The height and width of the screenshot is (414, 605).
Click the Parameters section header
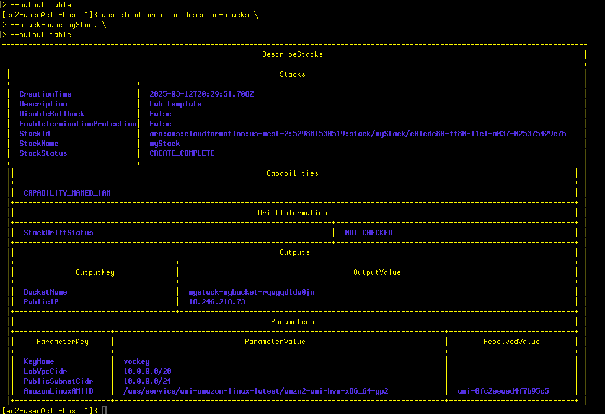pos(292,322)
